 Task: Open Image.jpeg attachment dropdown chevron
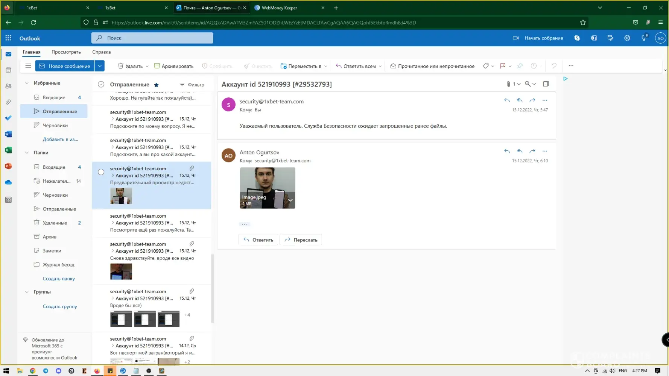coord(290,200)
